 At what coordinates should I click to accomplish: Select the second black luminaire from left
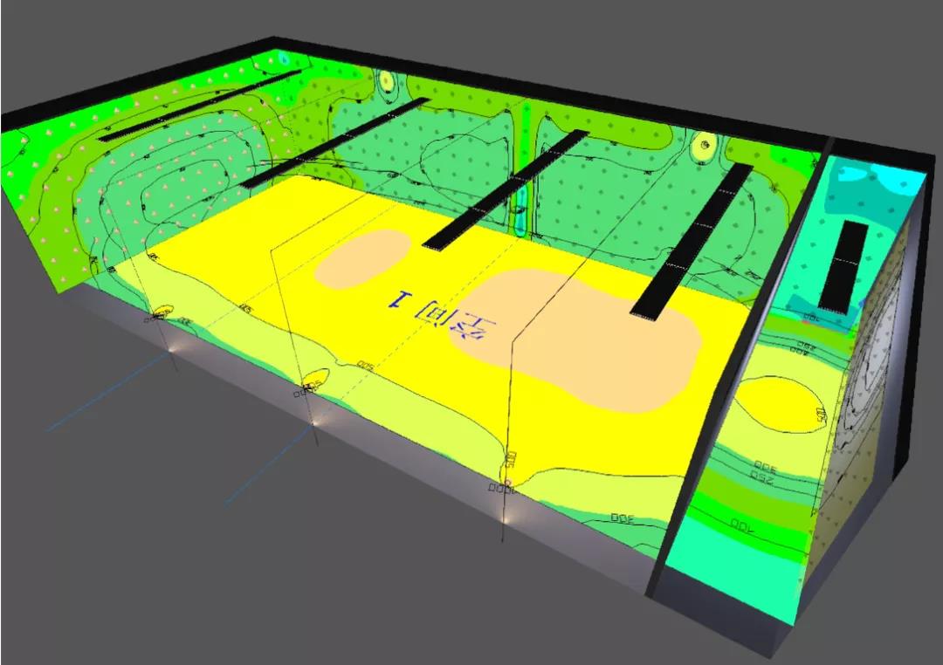pyautogui.click(x=336, y=142)
